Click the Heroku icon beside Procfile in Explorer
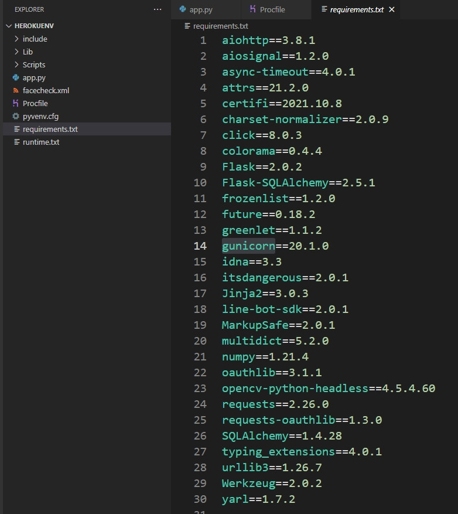 [16, 103]
